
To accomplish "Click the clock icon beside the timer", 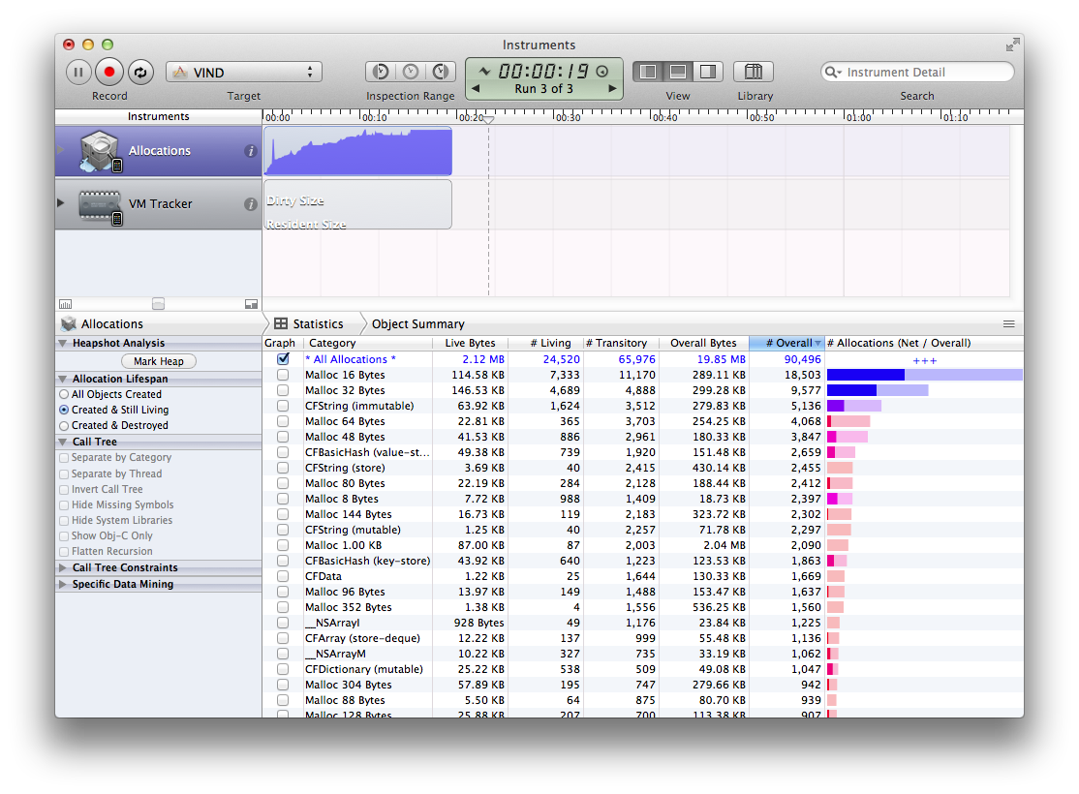I will [602, 71].
